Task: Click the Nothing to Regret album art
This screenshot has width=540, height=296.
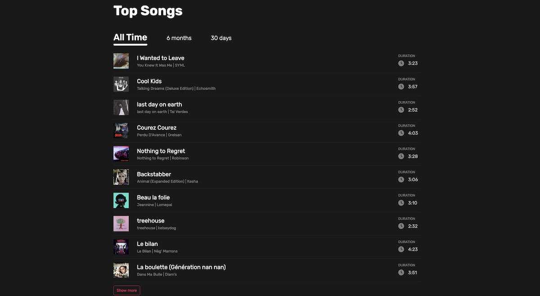Action: point(121,154)
